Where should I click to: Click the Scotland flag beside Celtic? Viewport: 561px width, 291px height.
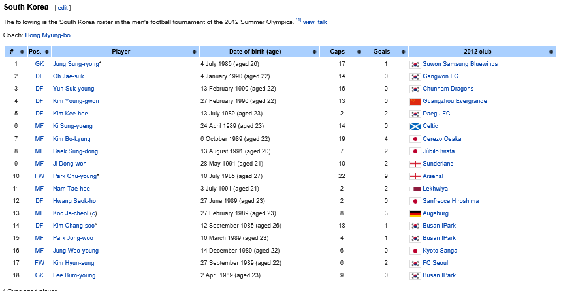415,127
